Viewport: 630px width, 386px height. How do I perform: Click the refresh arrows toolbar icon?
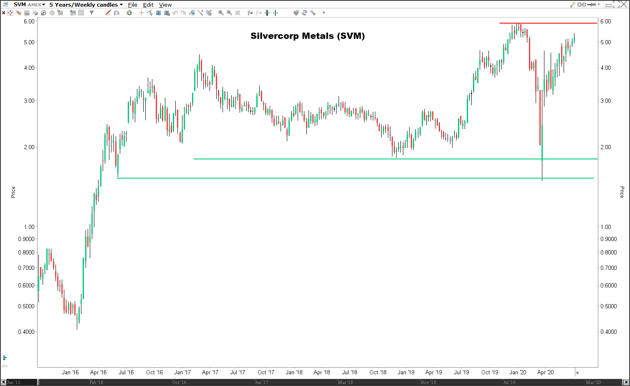pyautogui.click(x=304, y=13)
